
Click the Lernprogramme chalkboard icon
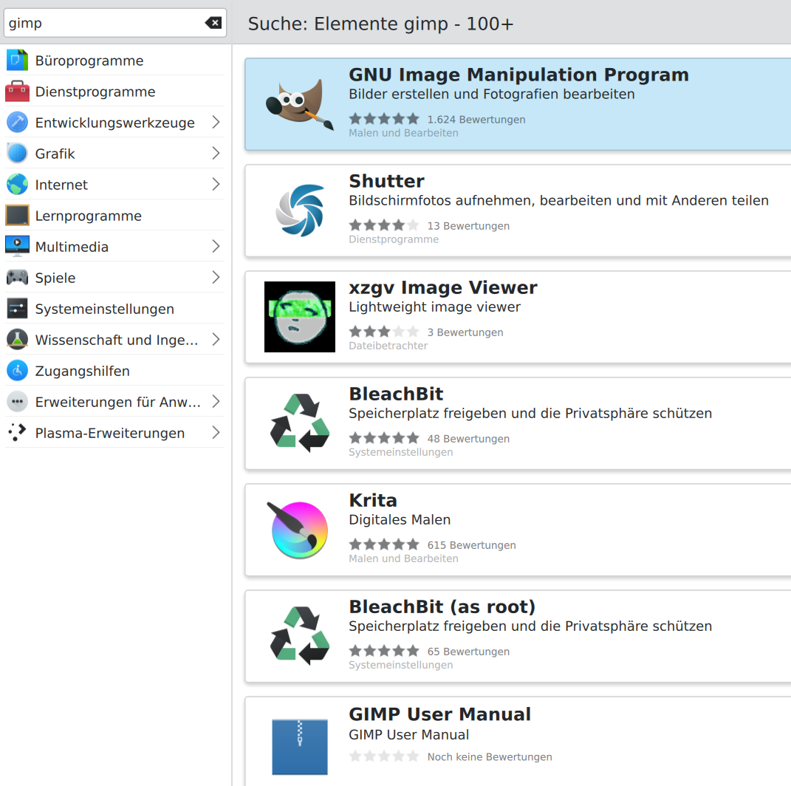click(17, 216)
